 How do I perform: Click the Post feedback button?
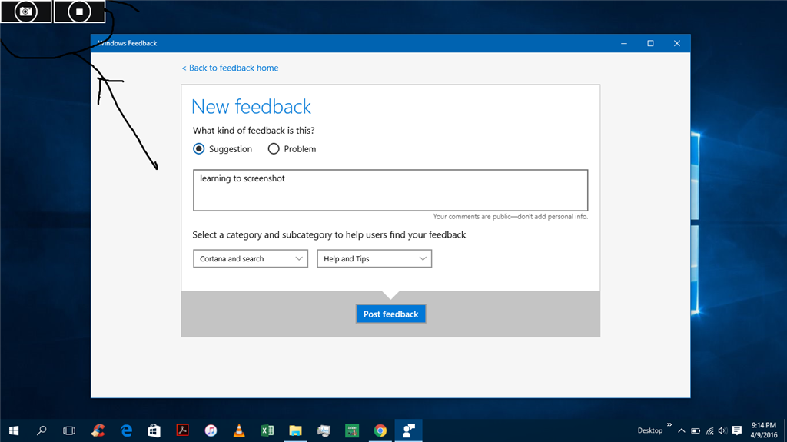coord(391,314)
